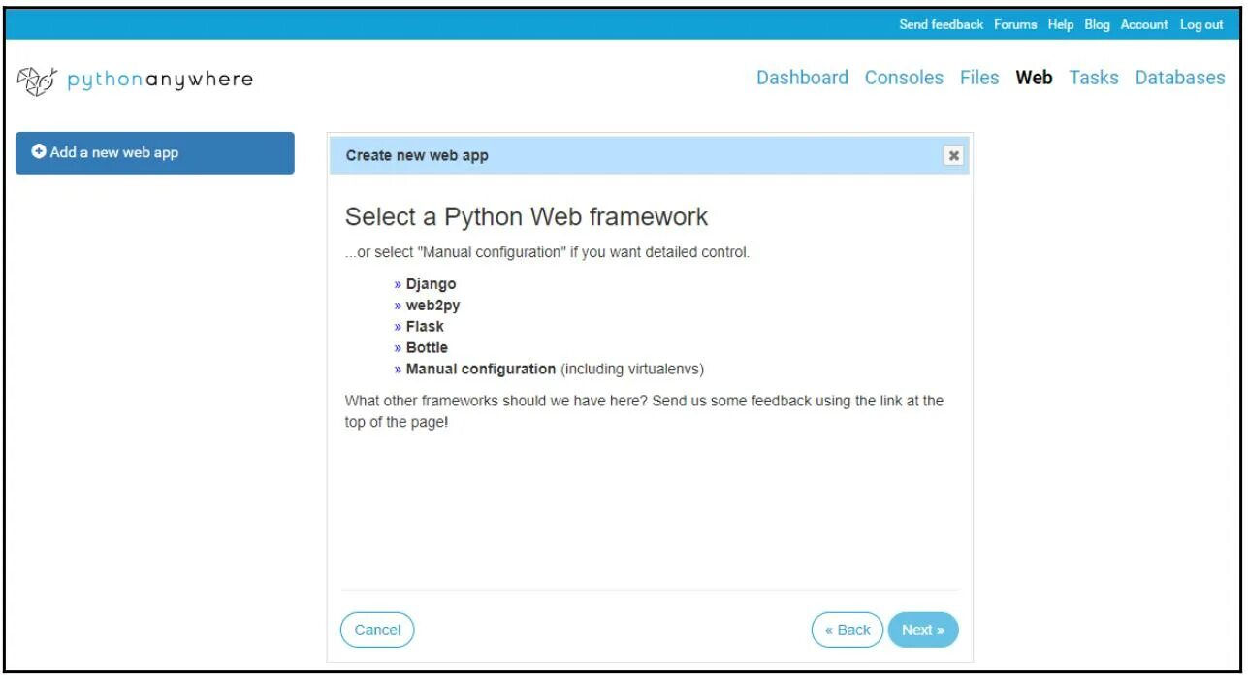Select the Django framework option
The image size is (1248, 679).
tap(431, 284)
